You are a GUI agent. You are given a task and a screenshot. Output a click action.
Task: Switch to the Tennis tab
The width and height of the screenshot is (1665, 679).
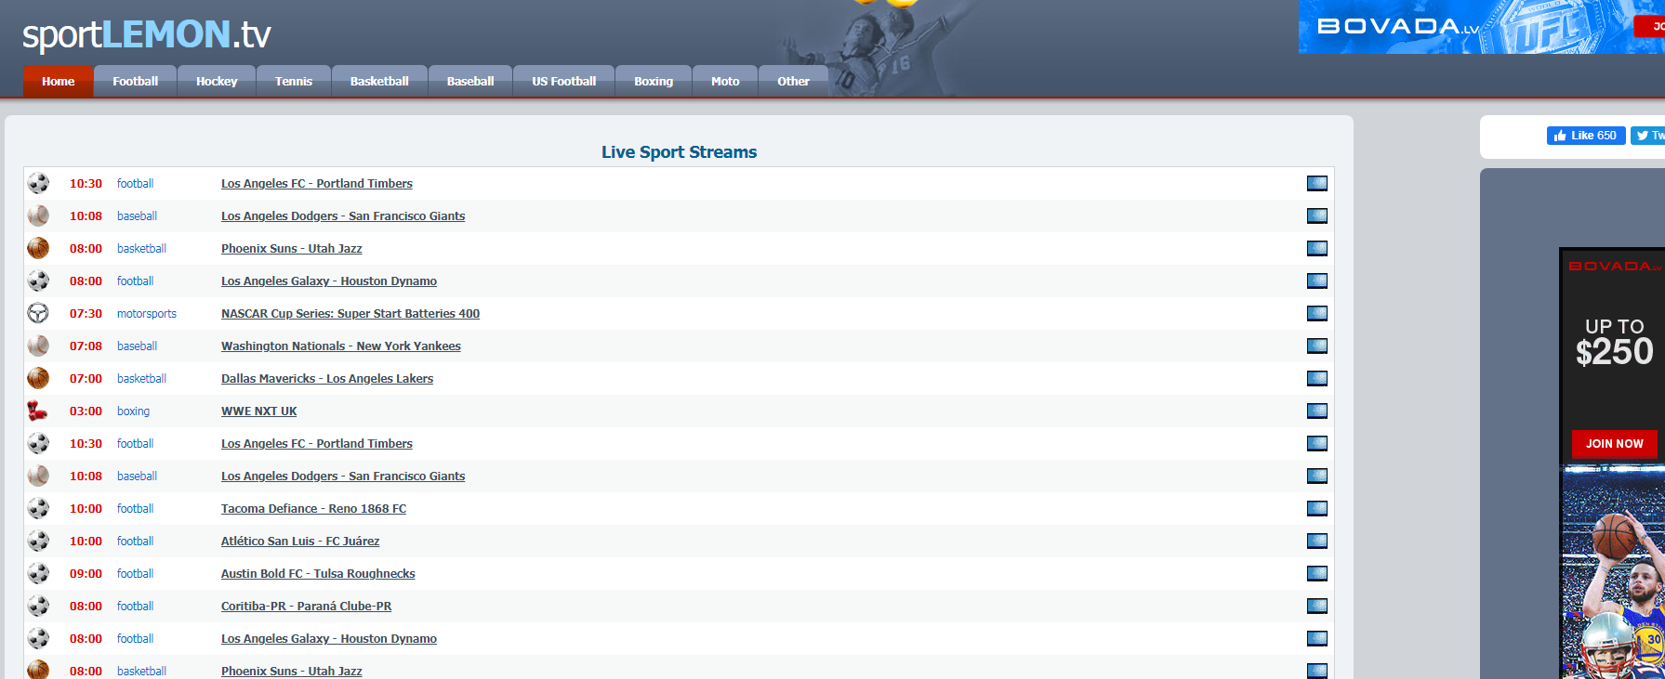[x=294, y=81]
